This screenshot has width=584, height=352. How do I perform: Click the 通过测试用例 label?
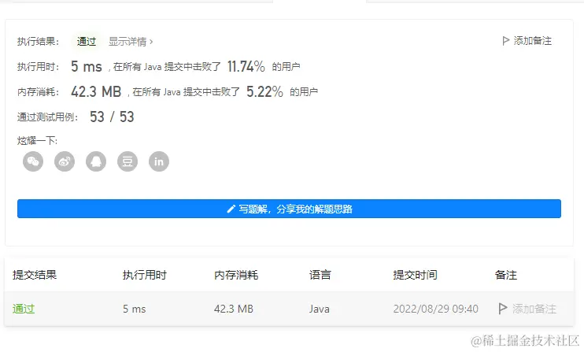coord(47,117)
